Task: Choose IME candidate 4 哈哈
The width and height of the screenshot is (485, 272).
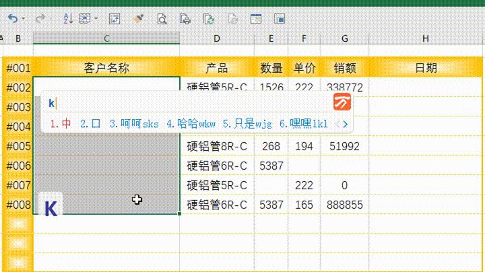Action: [x=191, y=124]
